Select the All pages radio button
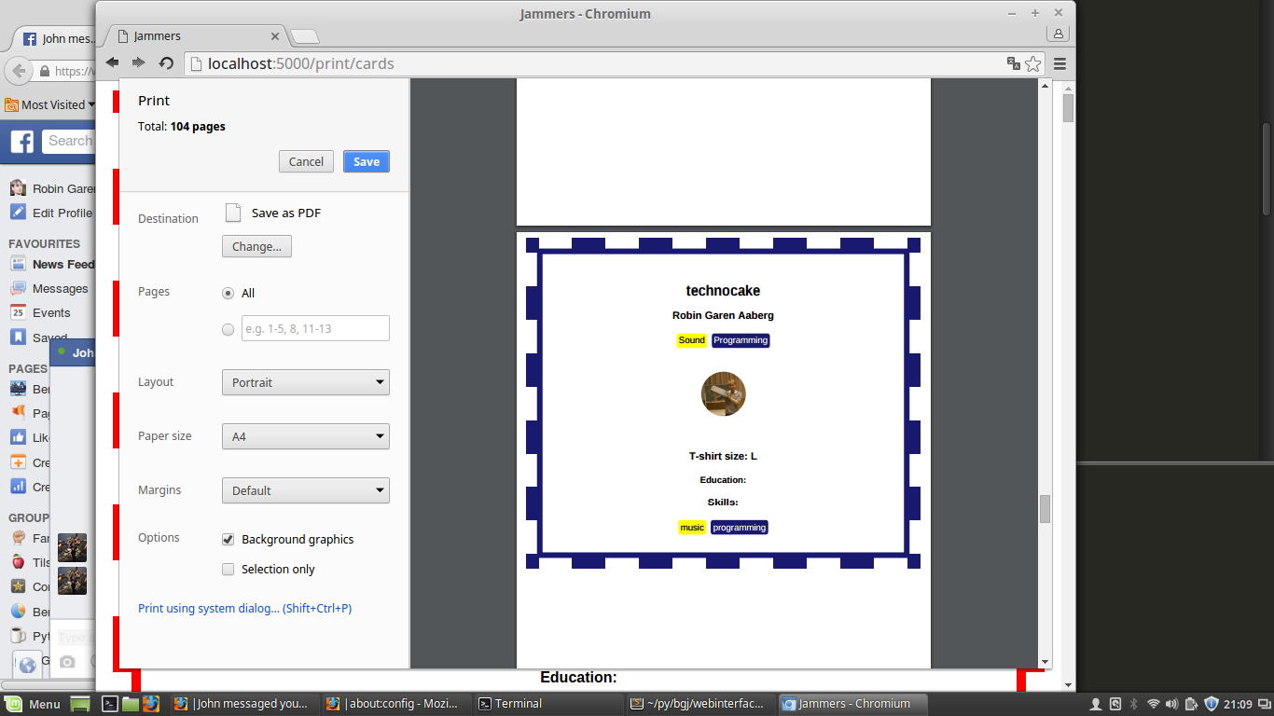Image resolution: width=1274 pixels, height=716 pixels. click(228, 293)
